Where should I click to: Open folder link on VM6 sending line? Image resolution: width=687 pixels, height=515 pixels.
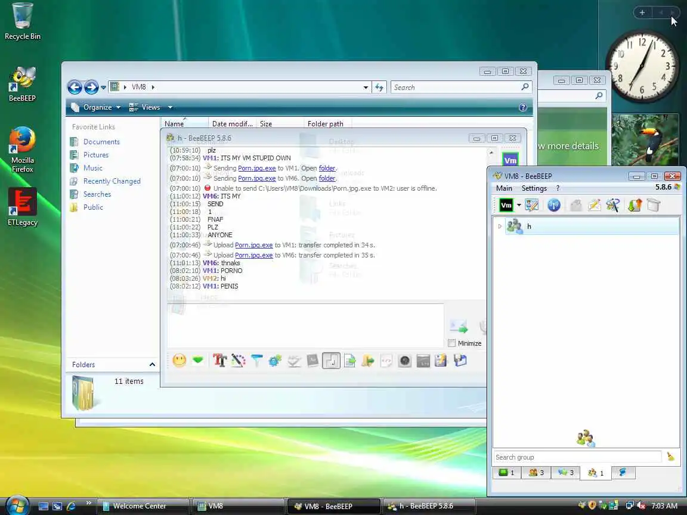pyautogui.click(x=327, y=178)
